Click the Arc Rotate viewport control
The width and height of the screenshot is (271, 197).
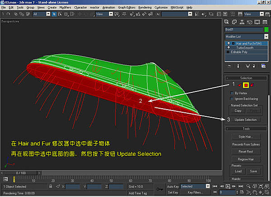tap(261, 192)
